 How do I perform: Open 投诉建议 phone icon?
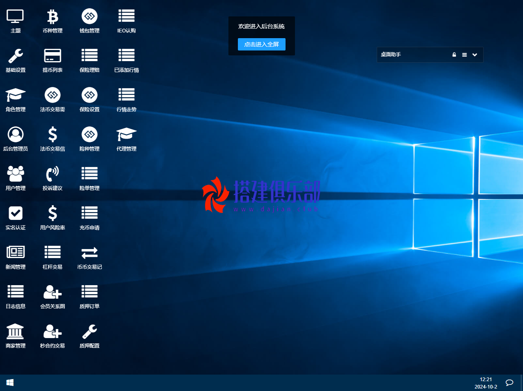pyautogui.click(x=53, y=178)
